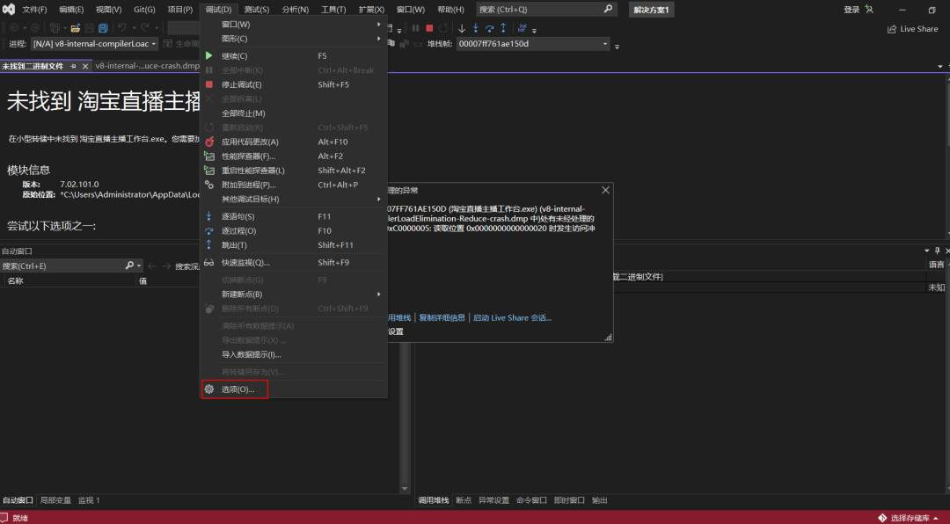Click the Save All toolbar icon
This screenshot has width=950, height=524.
104,28
